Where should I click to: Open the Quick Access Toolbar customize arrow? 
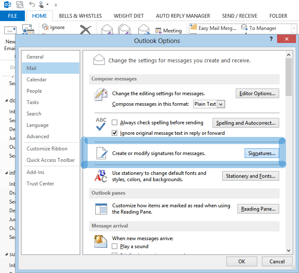56,5
